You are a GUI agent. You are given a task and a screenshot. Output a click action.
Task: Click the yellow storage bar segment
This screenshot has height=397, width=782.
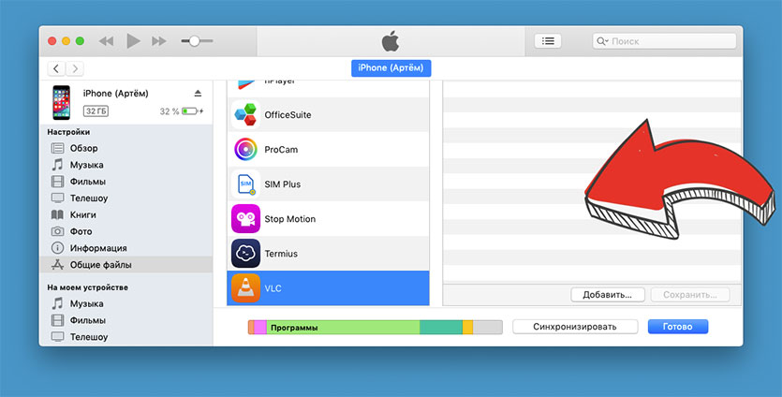tap(467, 327)
